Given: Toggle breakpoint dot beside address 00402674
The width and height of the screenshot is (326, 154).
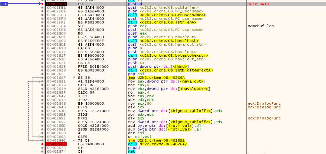Looking at the screenshot, I should (x=43, y=152).
